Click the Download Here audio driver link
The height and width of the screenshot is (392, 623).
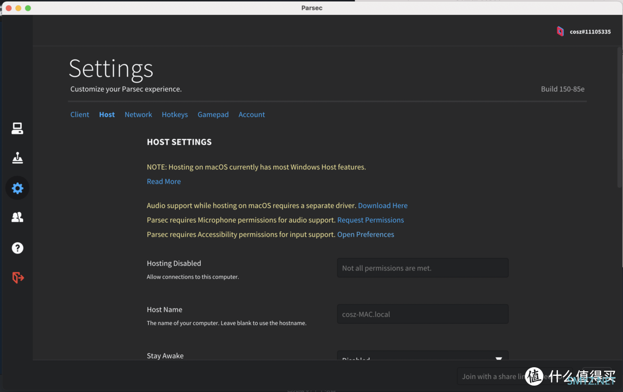click(x=382, y=205)
